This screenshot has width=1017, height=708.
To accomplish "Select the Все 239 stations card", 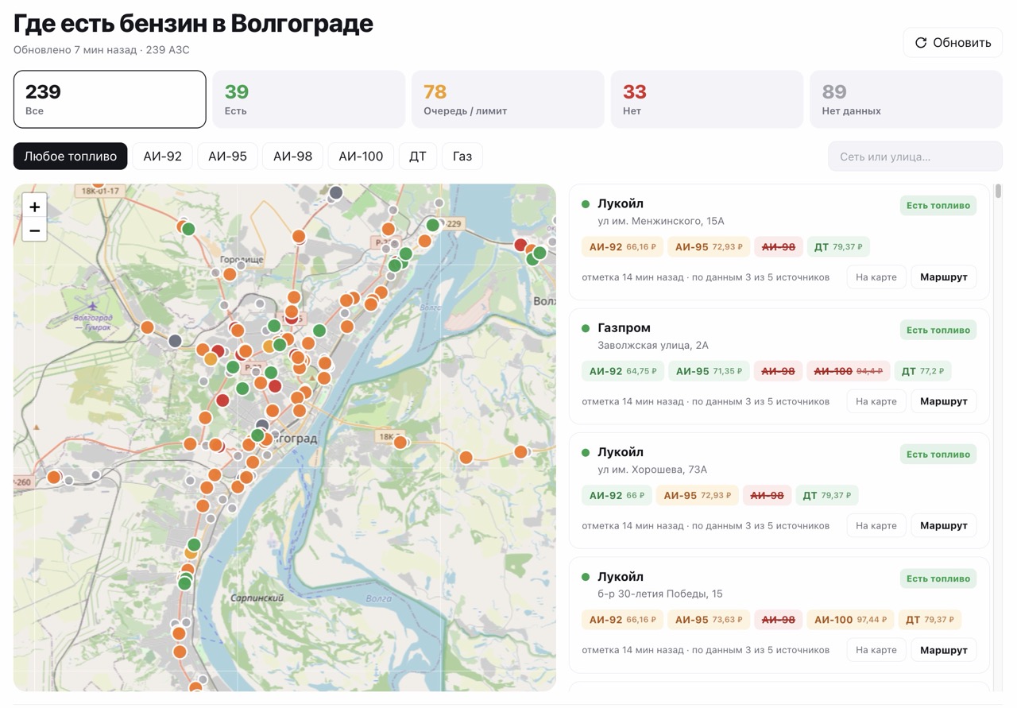I will tap(110, 99).
